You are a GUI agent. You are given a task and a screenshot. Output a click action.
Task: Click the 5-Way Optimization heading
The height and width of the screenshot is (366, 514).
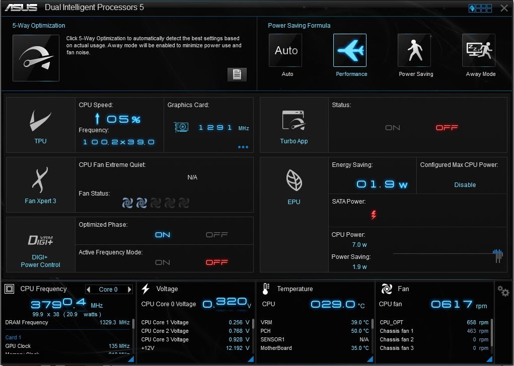pos(39,26)
